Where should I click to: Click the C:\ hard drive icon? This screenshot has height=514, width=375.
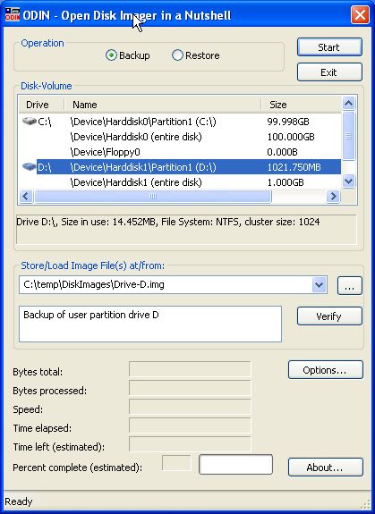[x=30, y=122]
